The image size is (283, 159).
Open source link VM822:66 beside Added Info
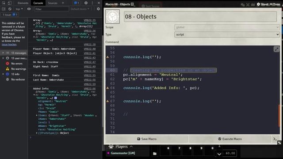pyautogui.click(x=90, y=88)
